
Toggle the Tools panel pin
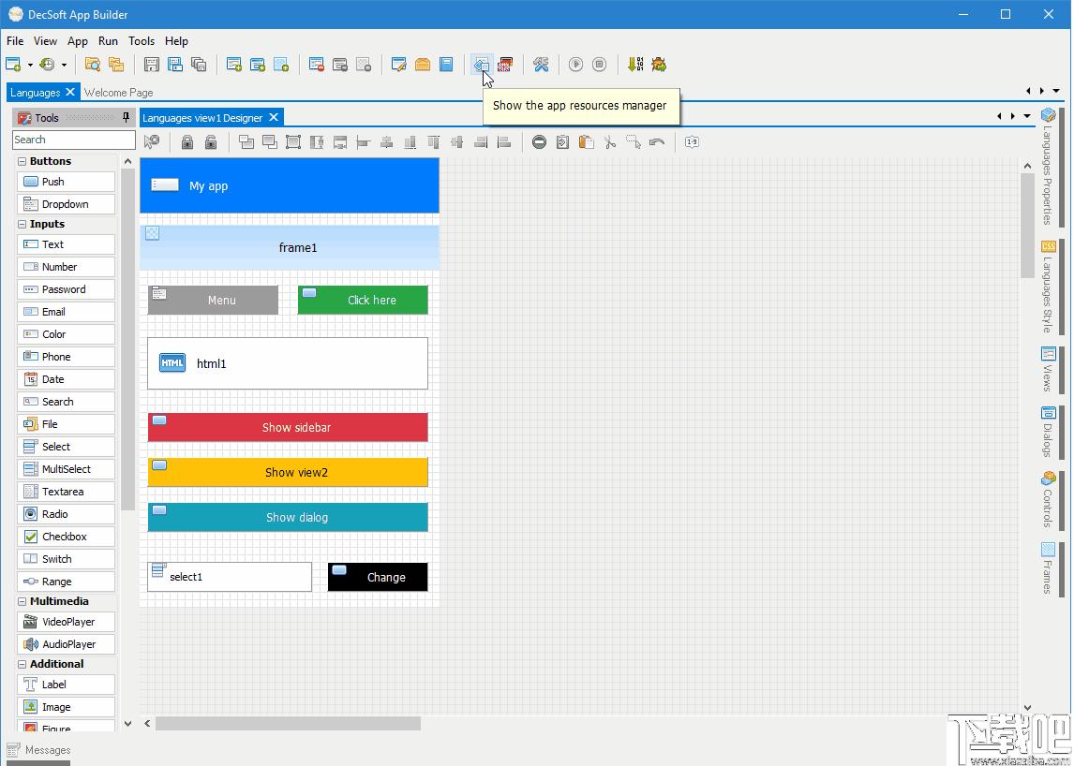pyautogui.click(x=126, y=118)
